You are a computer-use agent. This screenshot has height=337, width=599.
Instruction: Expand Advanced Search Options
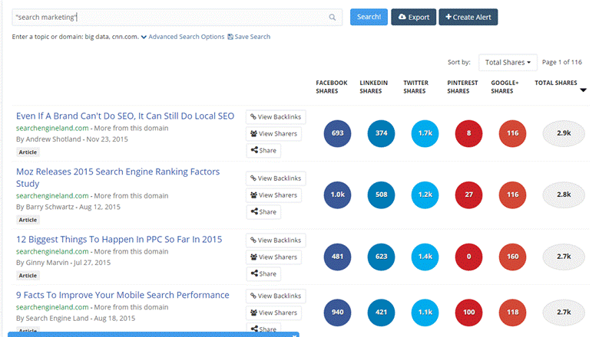183,37
